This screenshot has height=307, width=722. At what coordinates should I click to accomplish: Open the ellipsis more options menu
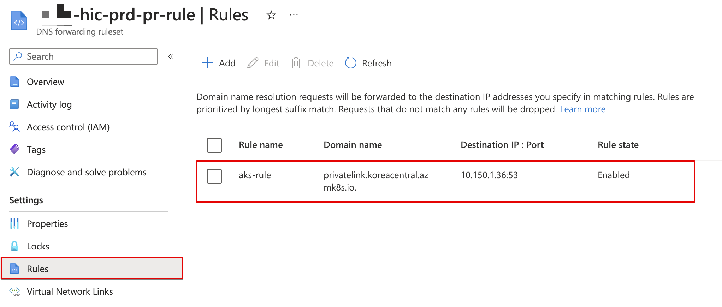(x=294, y=15)
